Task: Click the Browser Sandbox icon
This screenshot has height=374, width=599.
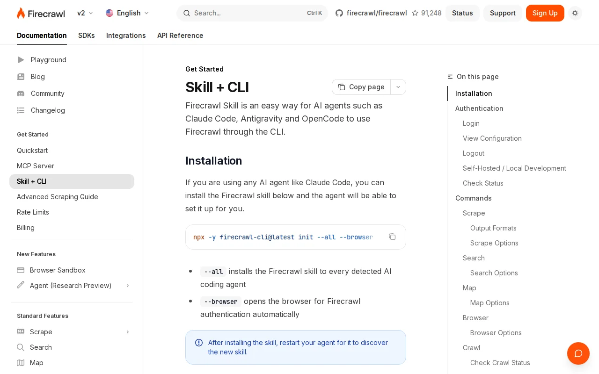Action: tap(21, 270)
